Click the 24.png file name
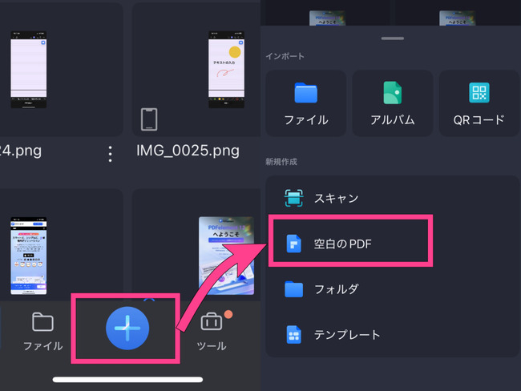This screenshot has height=391, width=521. click(x=21, y=151)
